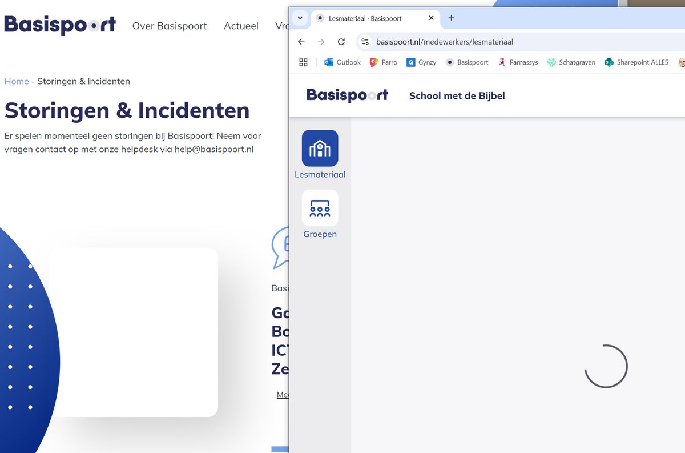Go back in Chrome
Viewport: 685px width, 453px height.
pos(301,42)
